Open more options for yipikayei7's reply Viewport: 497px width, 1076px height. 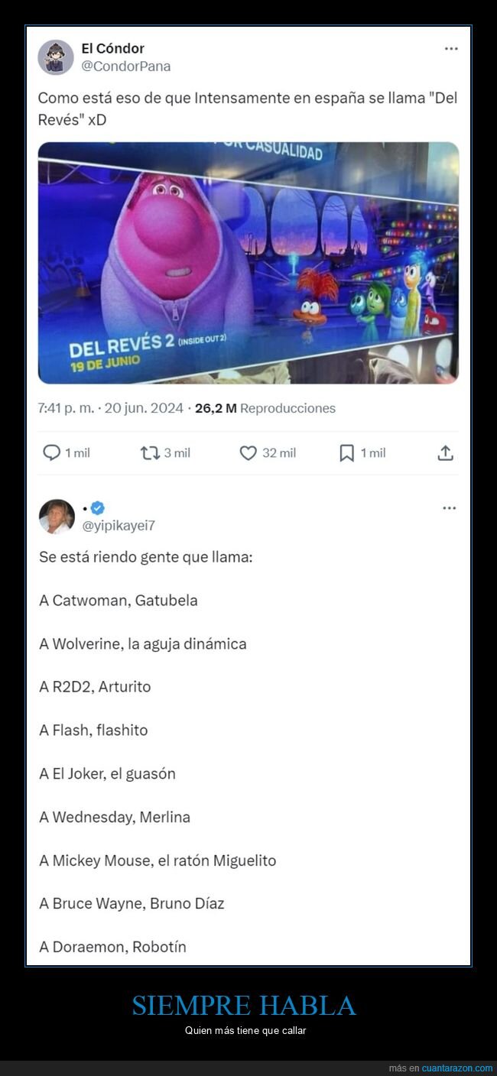click(x=450, y=508)
